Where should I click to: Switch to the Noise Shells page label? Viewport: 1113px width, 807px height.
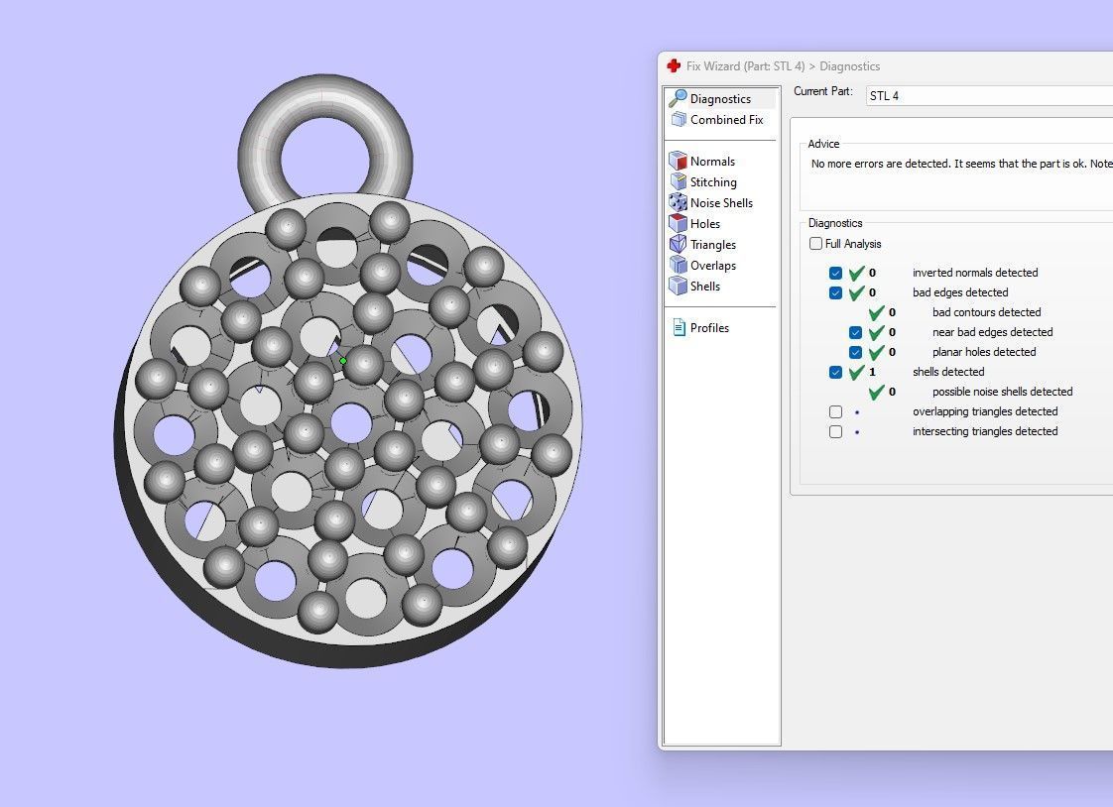pyautogui.click(x=721, y=203)
